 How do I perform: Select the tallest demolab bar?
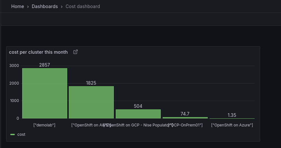click(45, 93)
